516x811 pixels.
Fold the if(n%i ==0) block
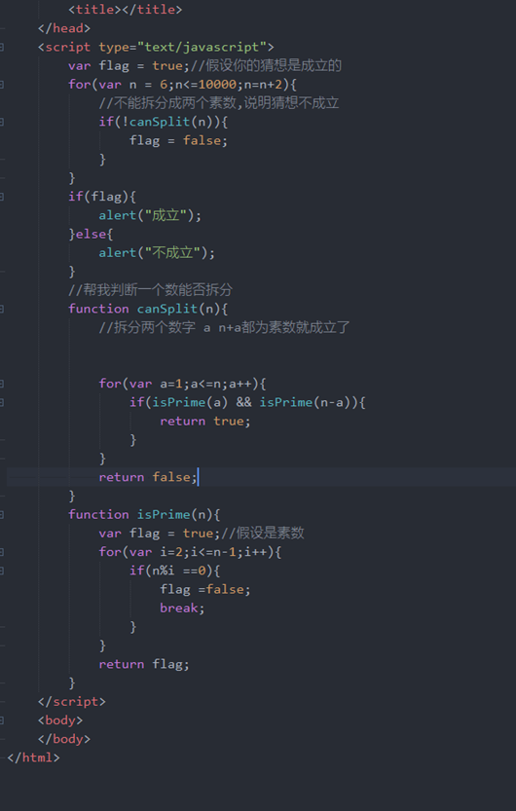tap(2, 571)
